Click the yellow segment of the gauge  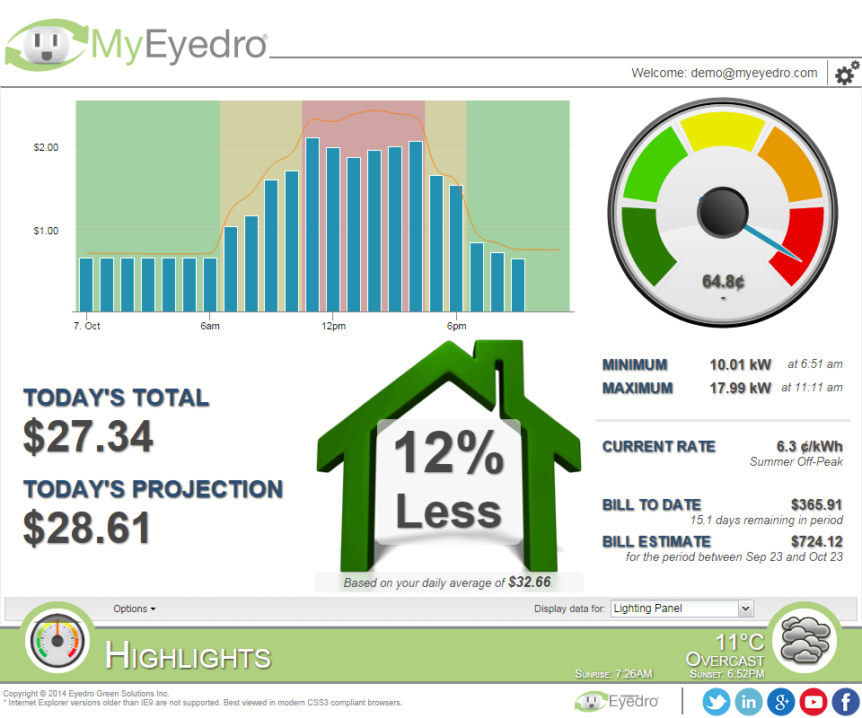(x=722, y=131)
